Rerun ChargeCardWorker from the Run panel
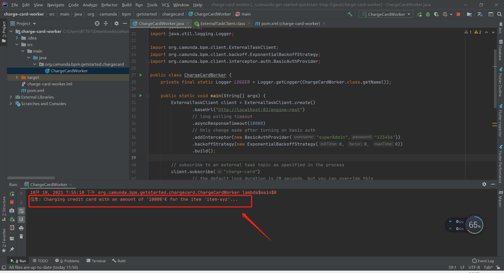 (12, 194)
